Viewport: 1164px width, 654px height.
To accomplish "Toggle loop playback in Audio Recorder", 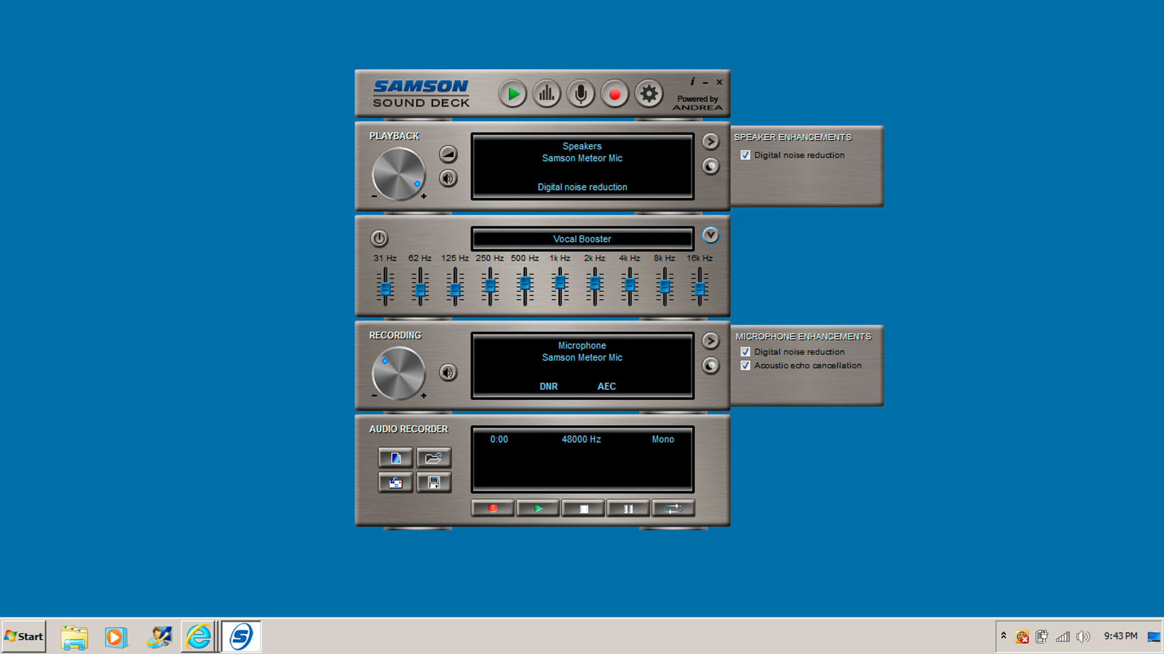I will tap(674, 509).
